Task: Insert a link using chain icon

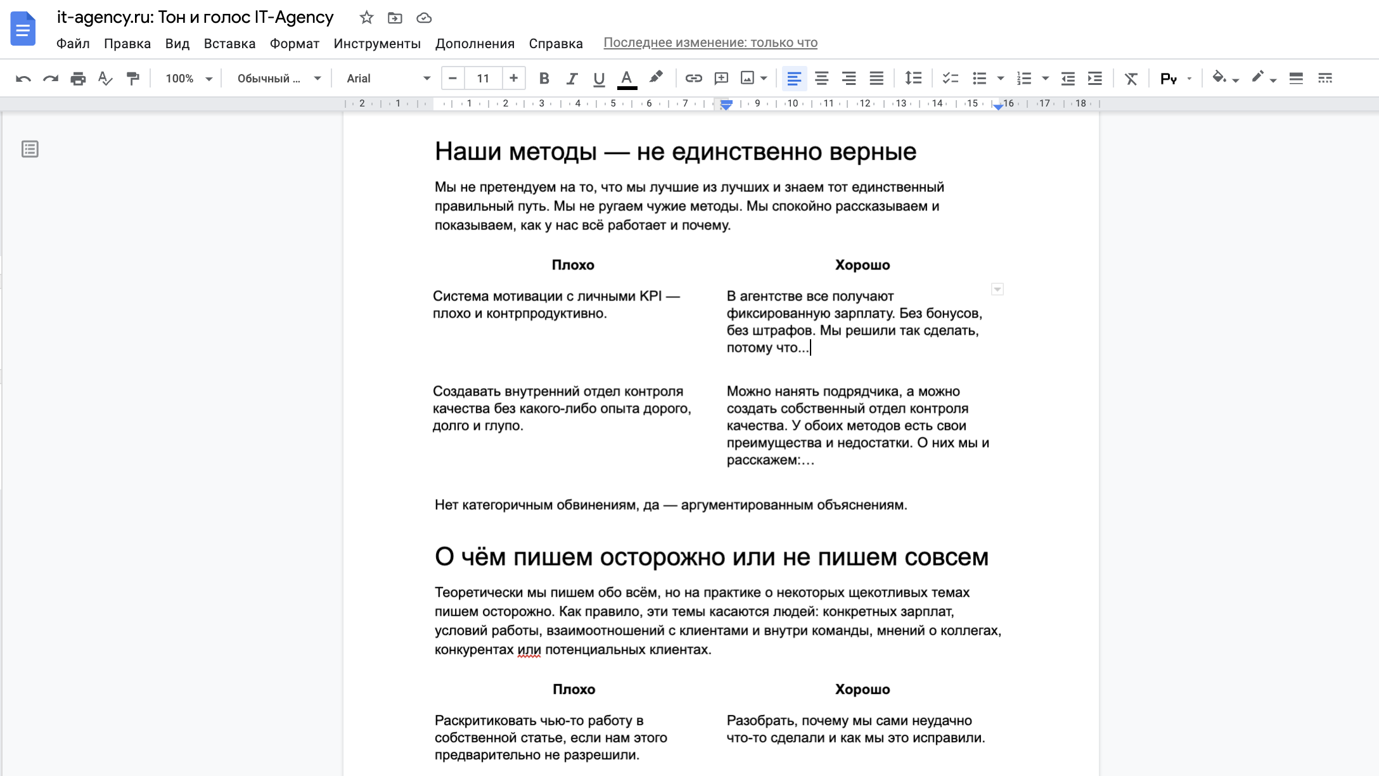Action: pyautogui.click(x=694, y=79)
